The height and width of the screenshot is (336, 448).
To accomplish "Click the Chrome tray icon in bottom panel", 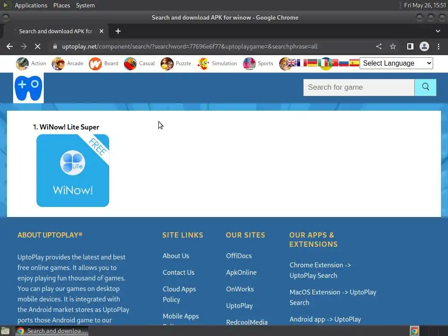I will 414,331.
